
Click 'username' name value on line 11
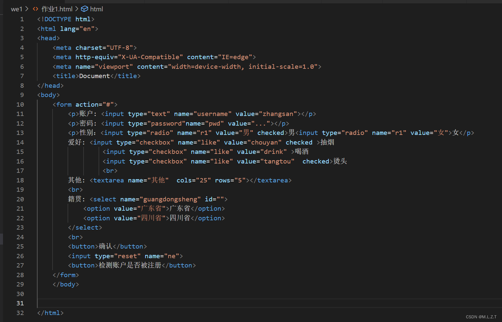(213, 114)
